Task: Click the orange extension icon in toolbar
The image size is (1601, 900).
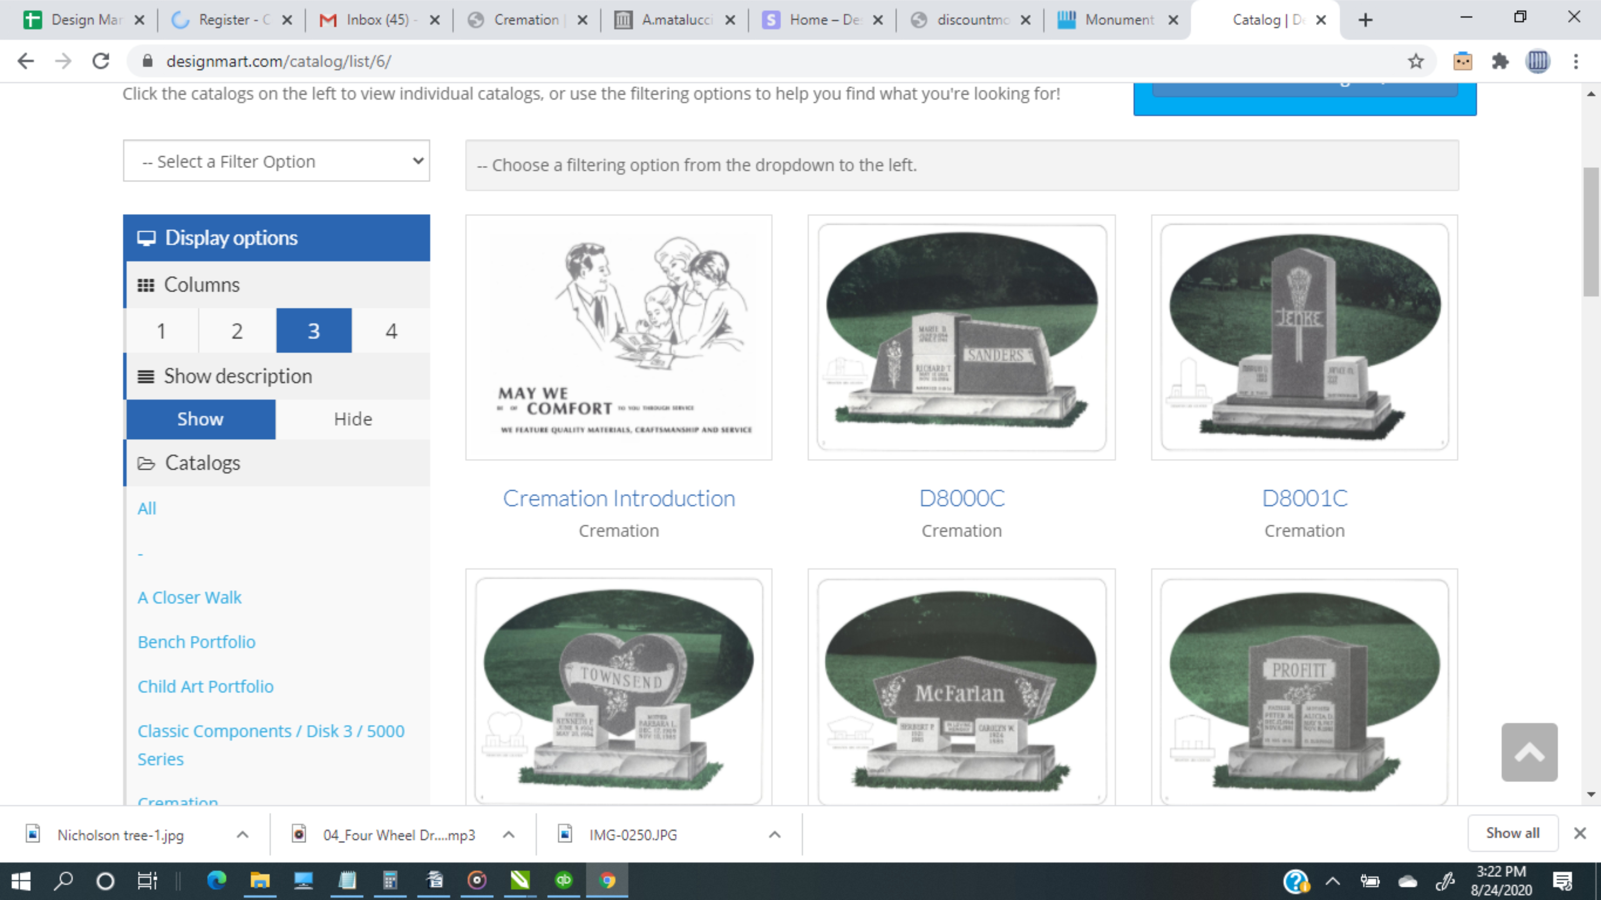Action: tap(1462, 61)
